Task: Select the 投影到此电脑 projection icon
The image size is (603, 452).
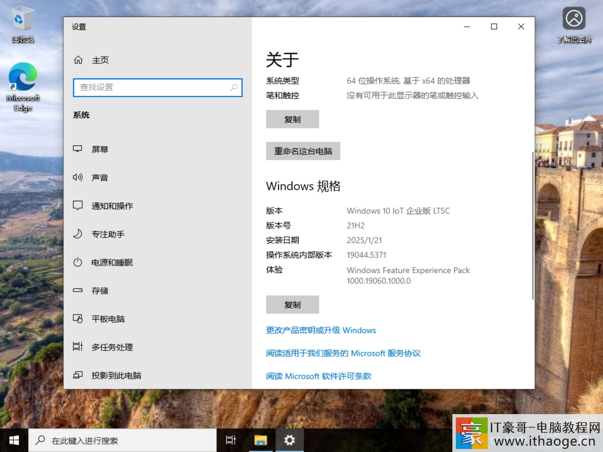Action: 78,375
